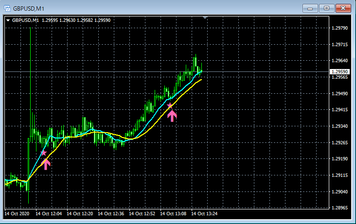Click the 14 Oct 12:20 time label
This screenshot has width=356, height=224.
click(x=80, y=214)
